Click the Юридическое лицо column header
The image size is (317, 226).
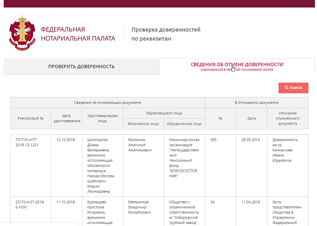[x=184, y=124]
